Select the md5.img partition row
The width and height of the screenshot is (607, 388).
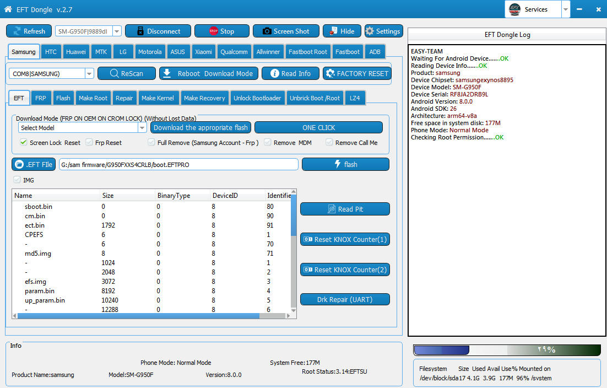tap(151, 253)
